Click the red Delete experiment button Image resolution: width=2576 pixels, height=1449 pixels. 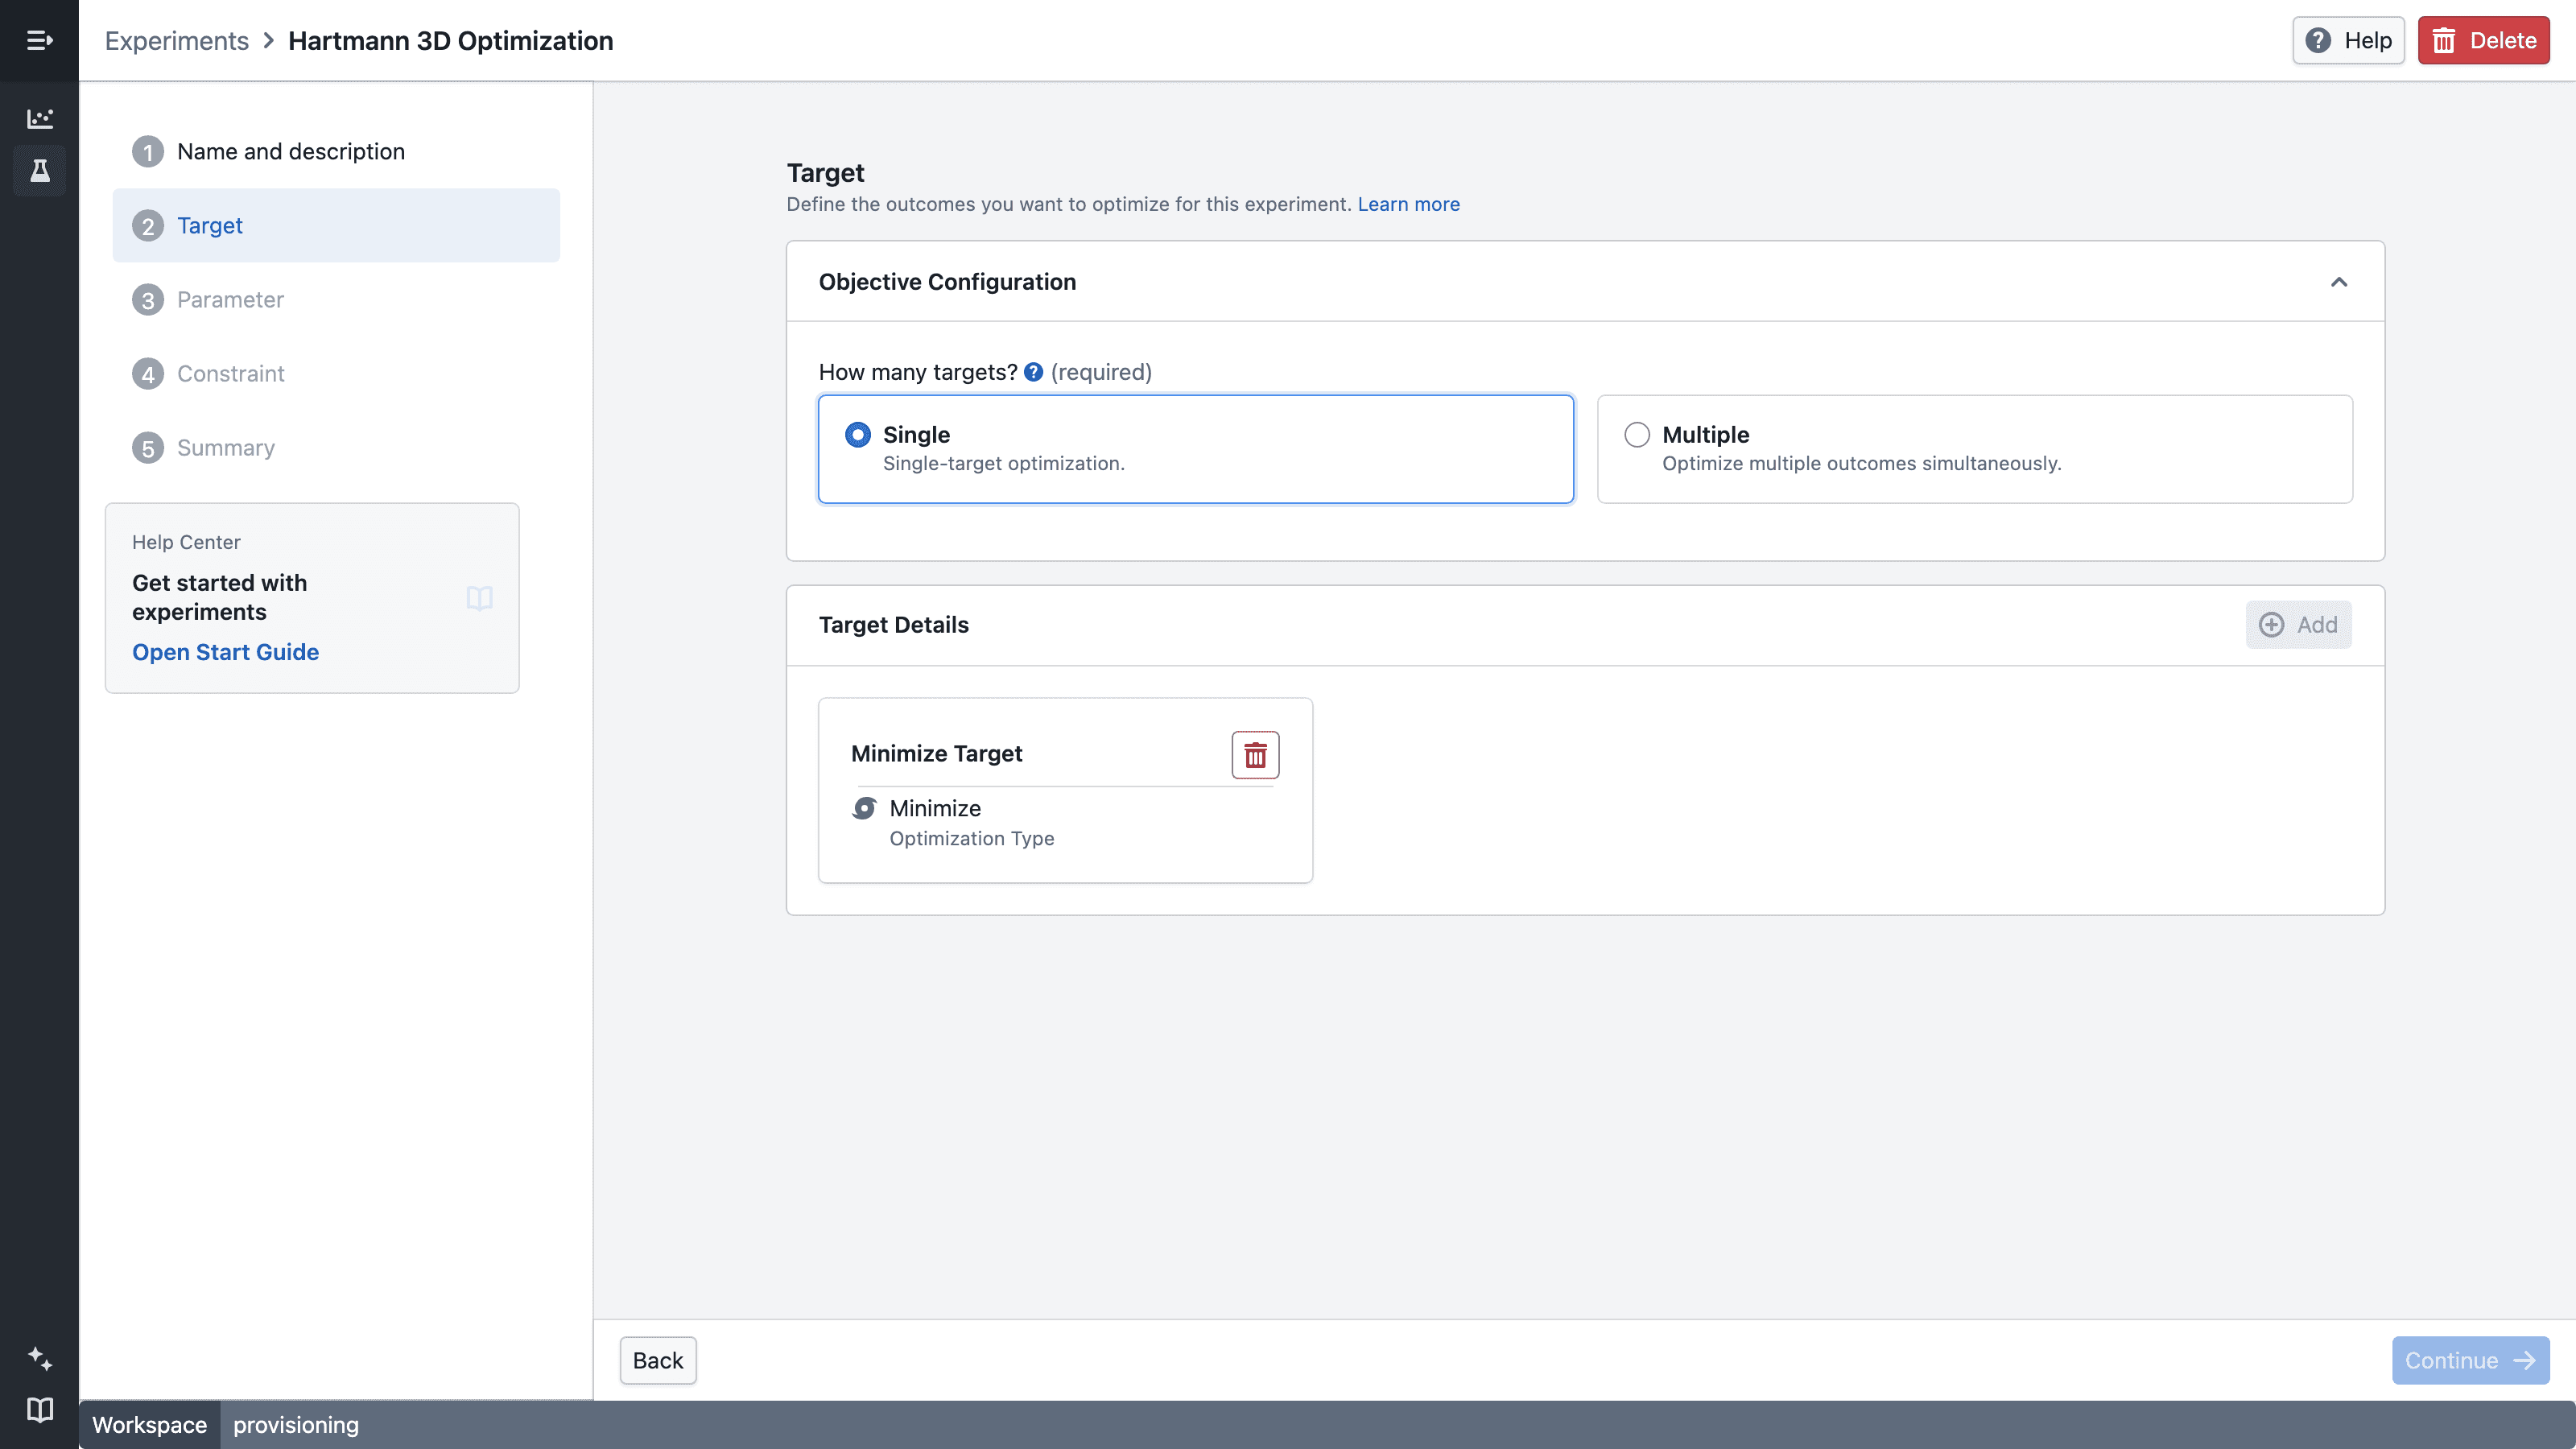pos(2483,41)
